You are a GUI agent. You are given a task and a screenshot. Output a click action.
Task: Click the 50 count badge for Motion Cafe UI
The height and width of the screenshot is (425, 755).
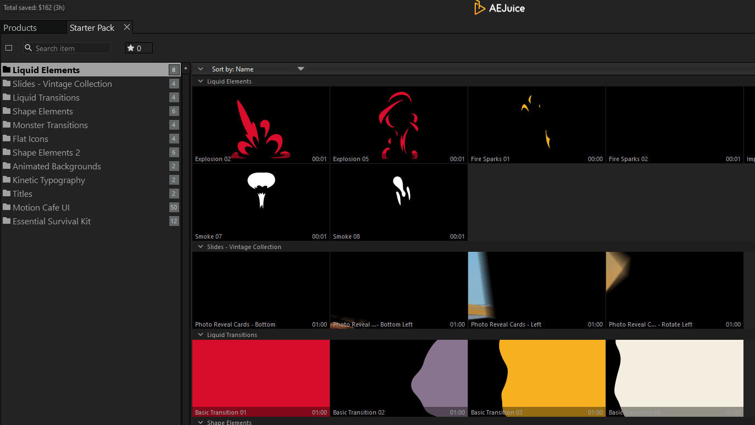174,207
